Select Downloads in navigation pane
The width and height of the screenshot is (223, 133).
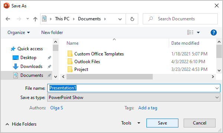pos(32,66)
